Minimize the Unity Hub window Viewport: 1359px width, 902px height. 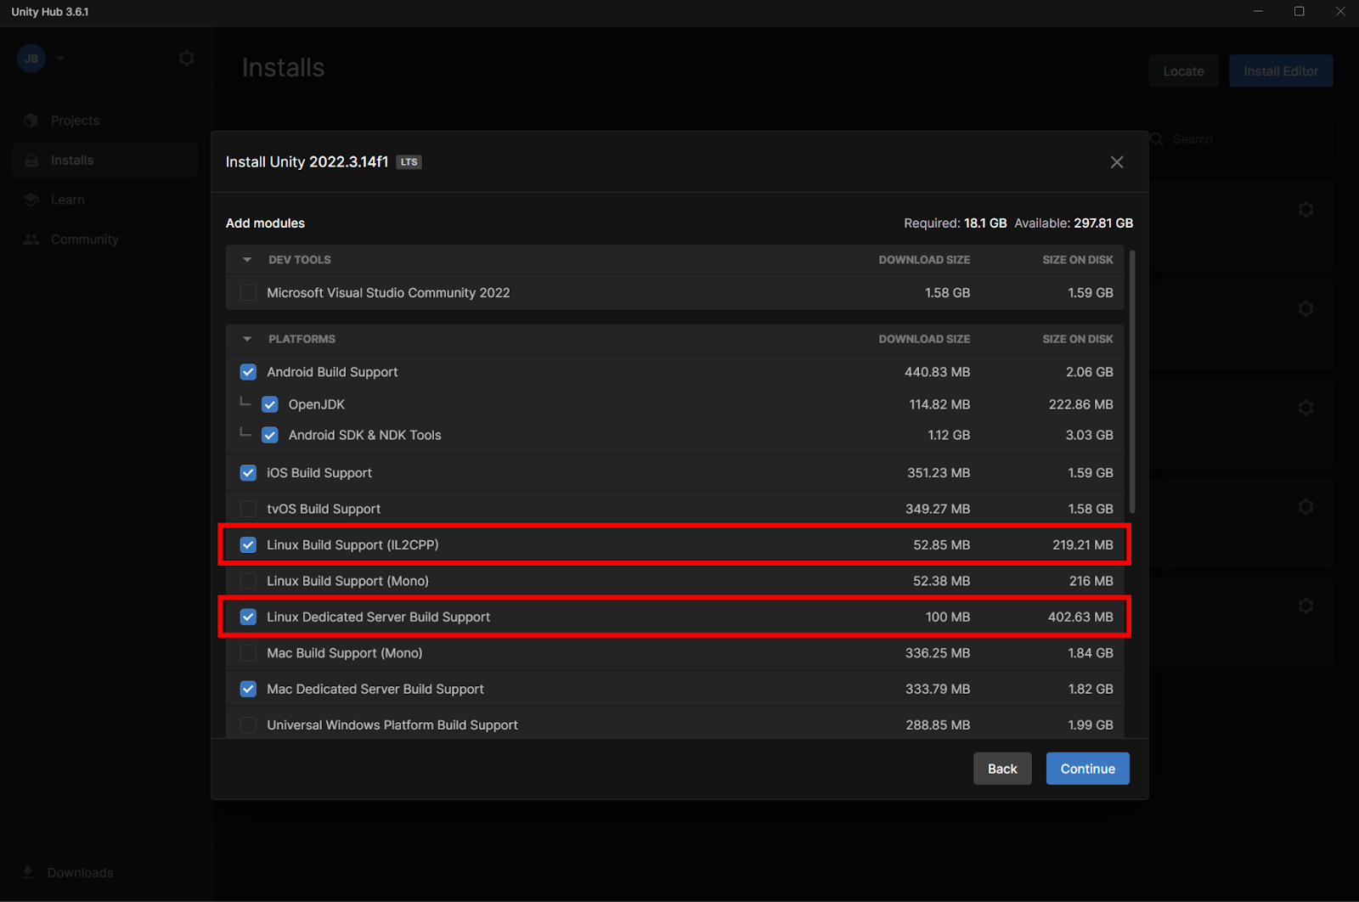(x=1259, y=12)
